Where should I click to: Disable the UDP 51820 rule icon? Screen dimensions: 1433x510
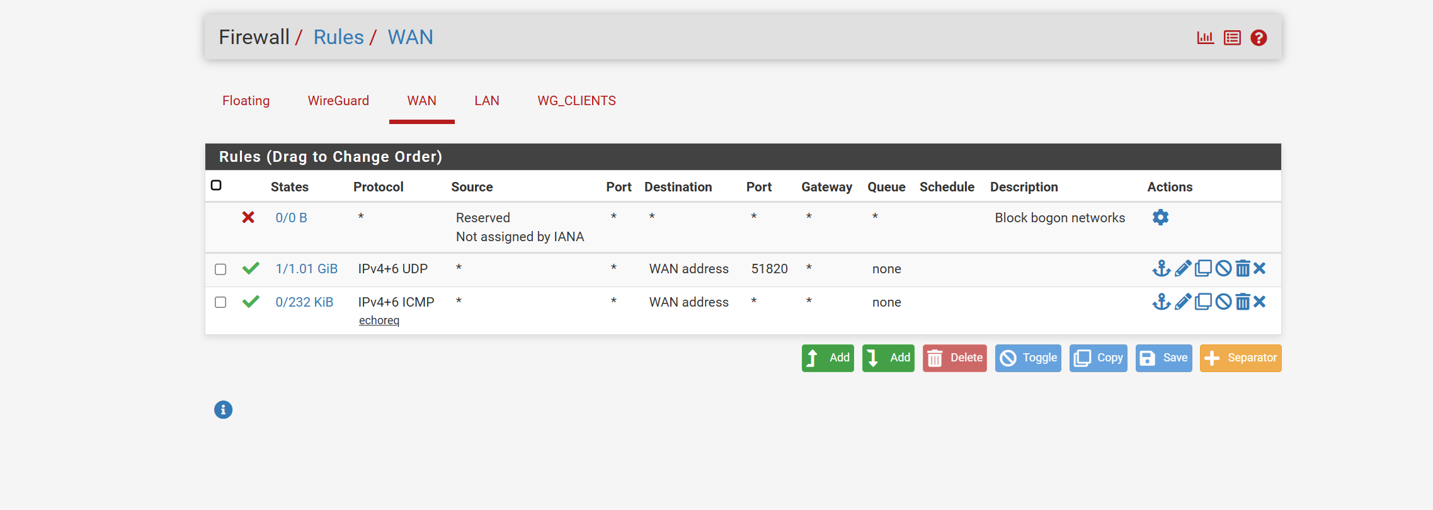1223,269
